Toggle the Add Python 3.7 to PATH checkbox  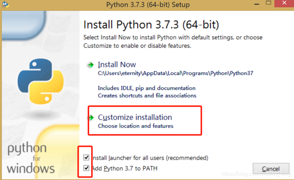pos(86,168)
